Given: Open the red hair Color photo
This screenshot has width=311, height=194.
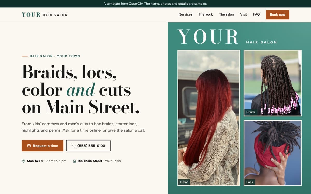Looking at the screenshot, I should coord(209,118).
